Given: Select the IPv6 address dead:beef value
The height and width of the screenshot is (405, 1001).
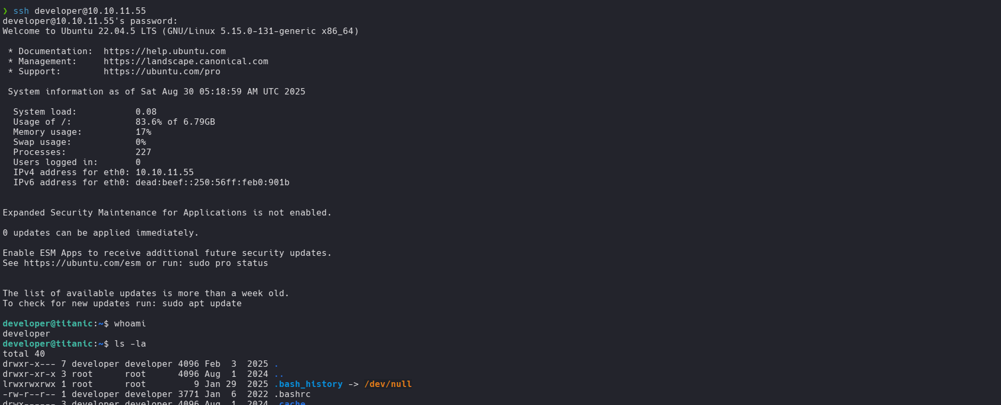Looking at the screenshot, I should [212, 183].
